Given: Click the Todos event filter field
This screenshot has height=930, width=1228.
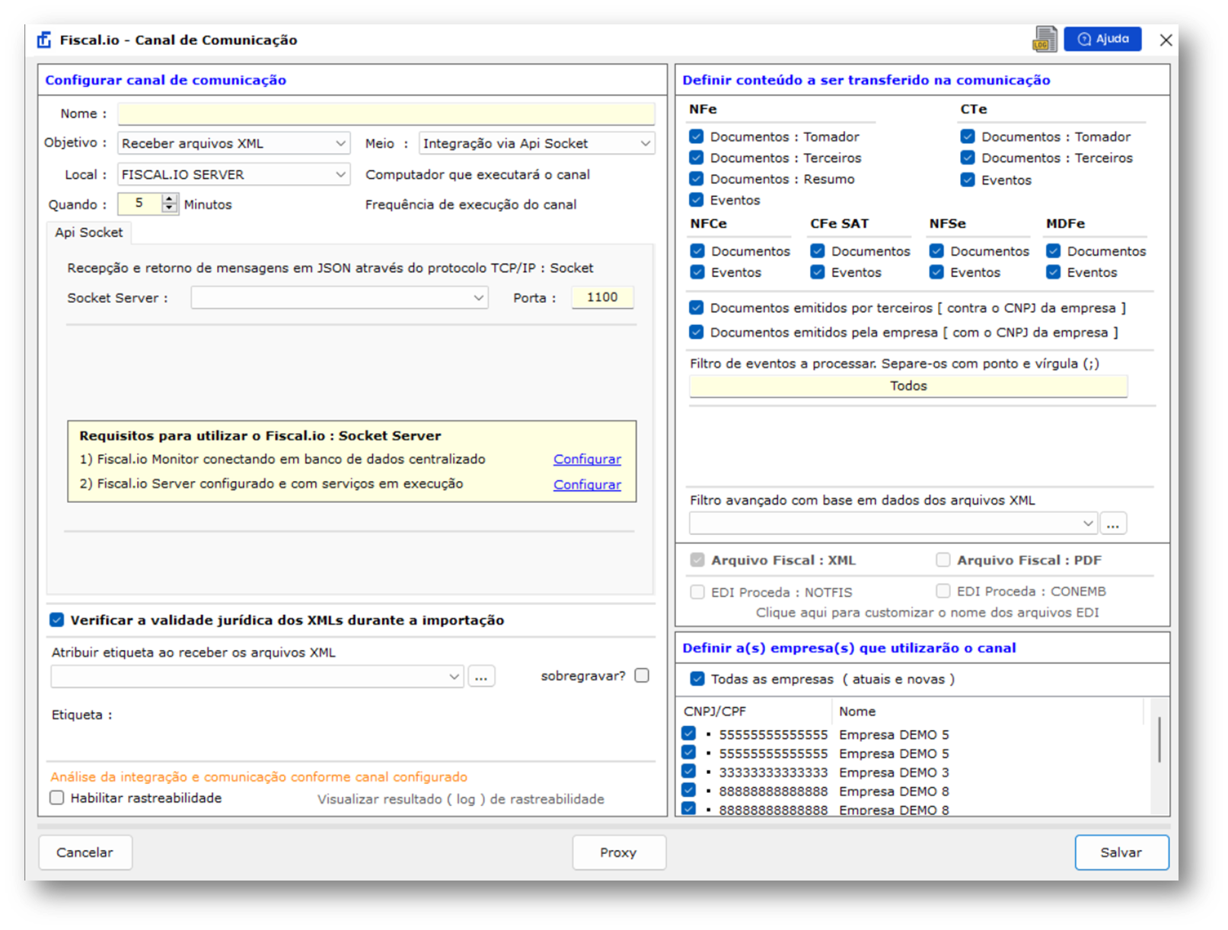Looking at the screenshot, I should tap(908, 386).
